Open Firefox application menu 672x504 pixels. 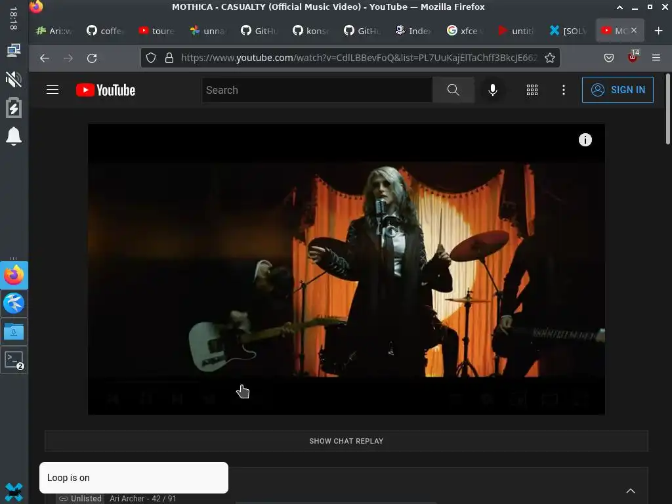point(656,58)
